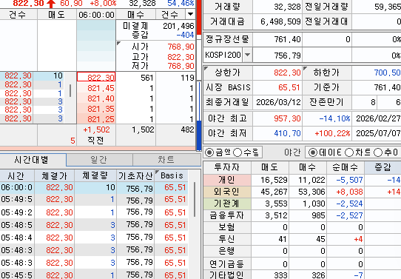The image size is (401, 279).
Task: Click the 체결량 column header
Action: click(x=95, y=175)
